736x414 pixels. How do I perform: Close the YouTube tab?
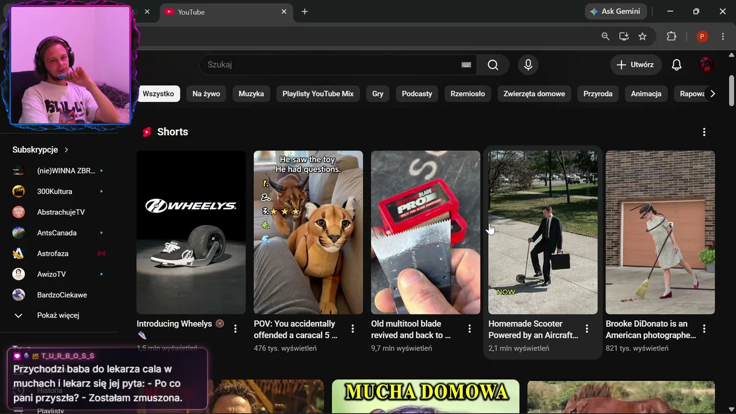284,11
